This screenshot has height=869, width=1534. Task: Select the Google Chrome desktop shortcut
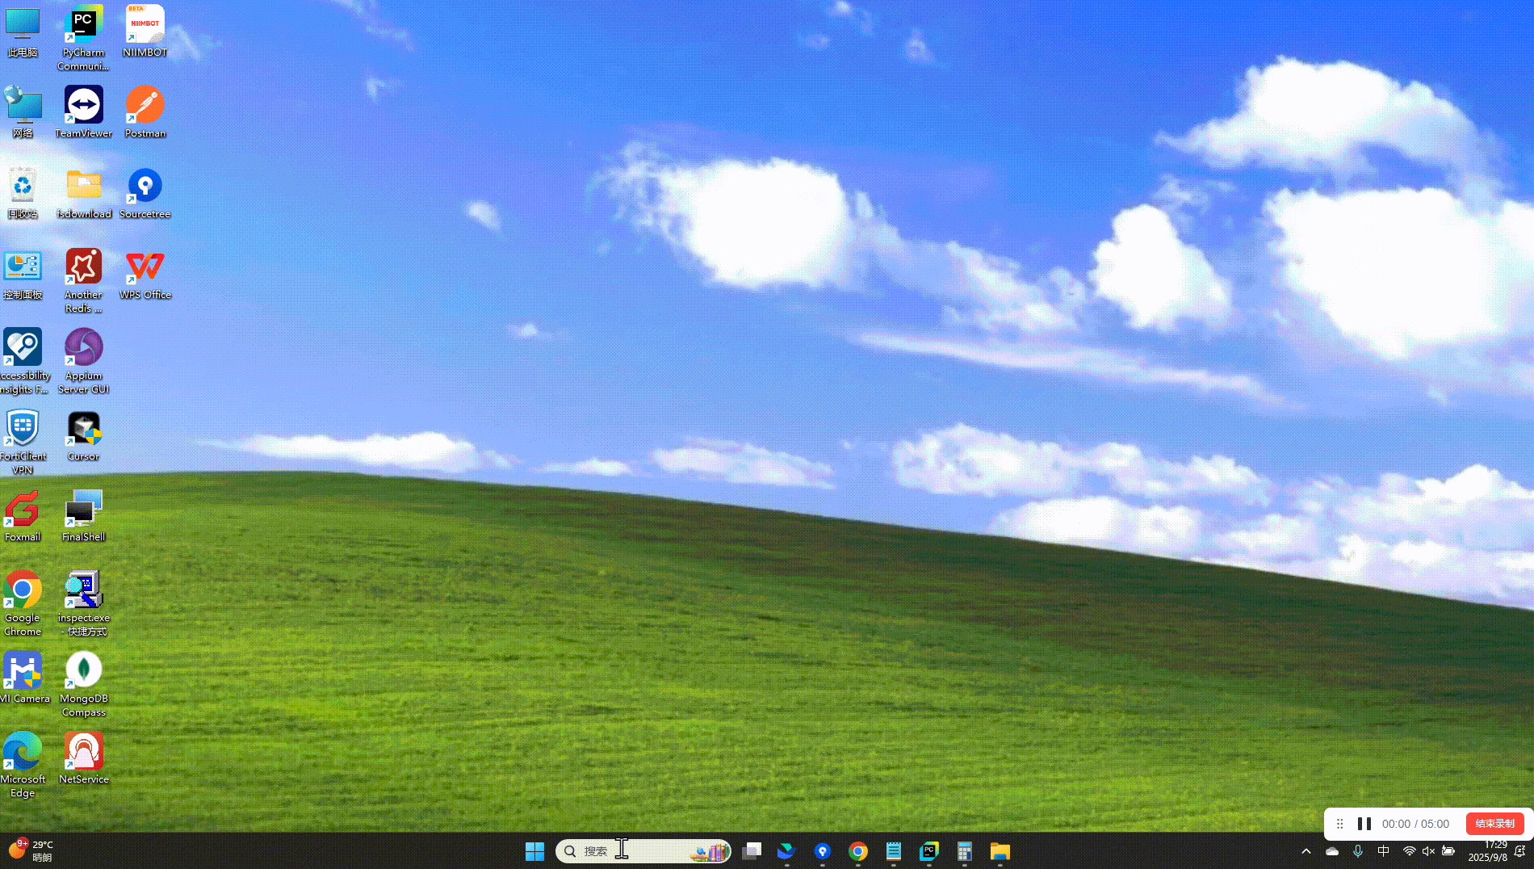coord(23,604)
